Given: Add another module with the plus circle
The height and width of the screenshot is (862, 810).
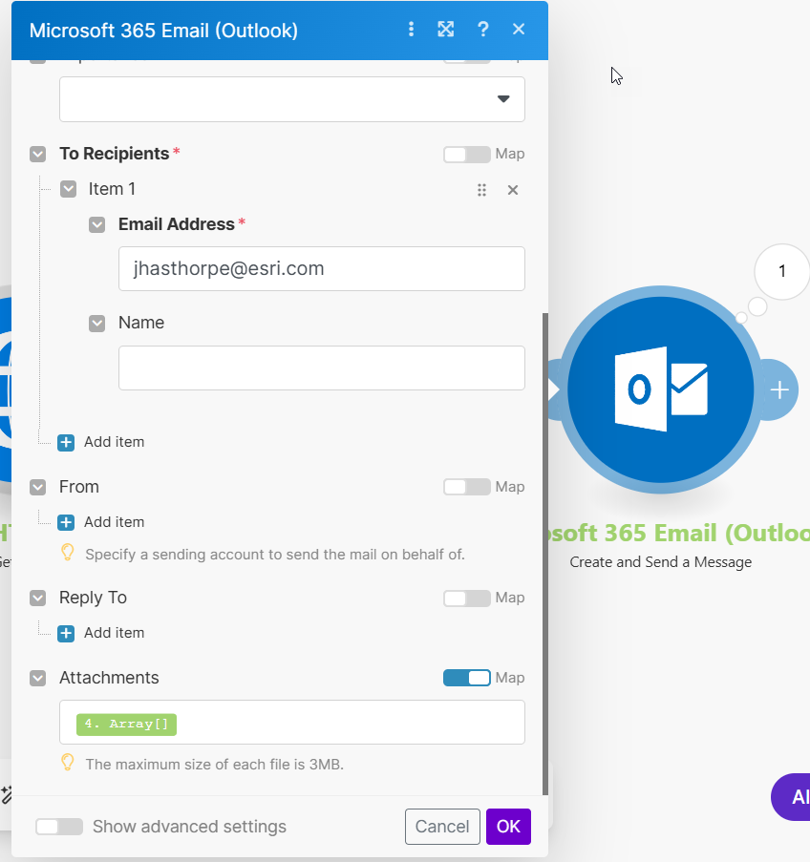Looking at the screenshot, I should point(779,389).
